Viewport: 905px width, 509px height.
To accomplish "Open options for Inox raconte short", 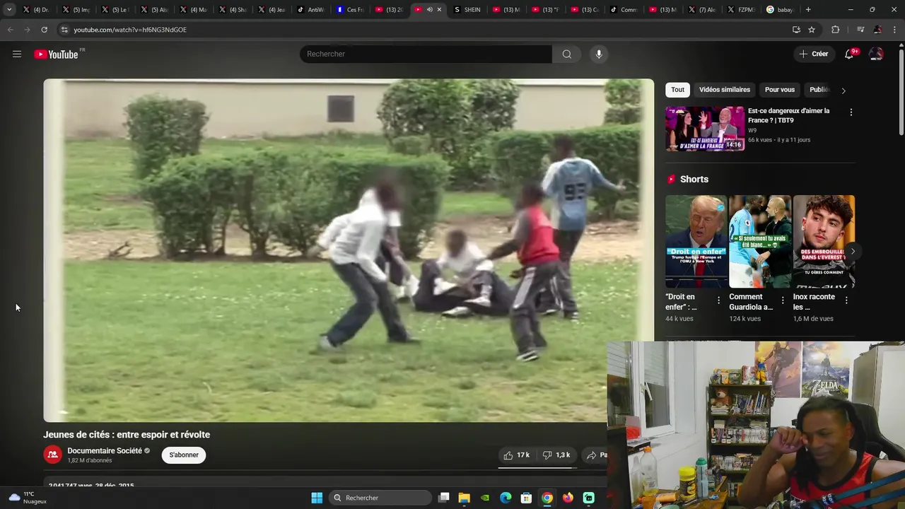I will 846,300.
